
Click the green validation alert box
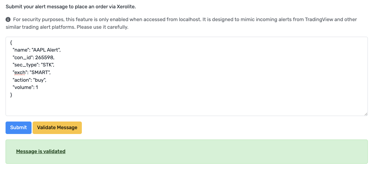pos(187,152)
